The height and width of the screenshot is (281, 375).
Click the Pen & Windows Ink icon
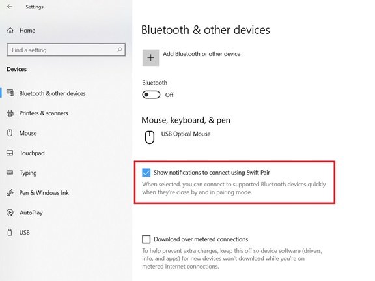[x=10, y=192]
